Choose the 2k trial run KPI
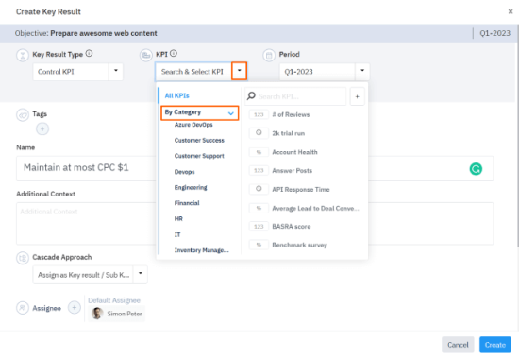This screenshot has width=519, height=358. (x=289, y=133)
